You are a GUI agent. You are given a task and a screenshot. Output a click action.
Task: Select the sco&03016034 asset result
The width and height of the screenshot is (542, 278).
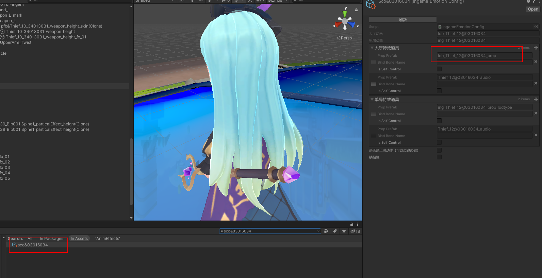33,245
